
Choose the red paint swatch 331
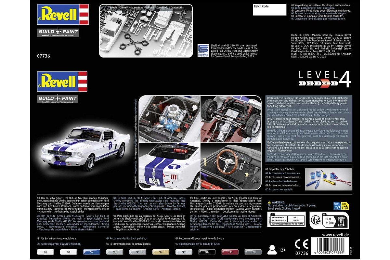[230, 252]
